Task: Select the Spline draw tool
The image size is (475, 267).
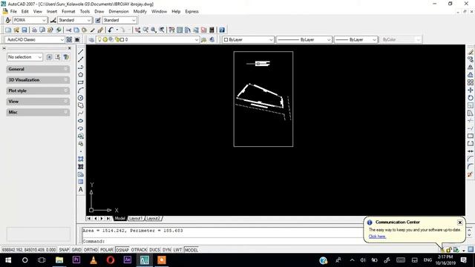Action: click(x=81, y=113)
